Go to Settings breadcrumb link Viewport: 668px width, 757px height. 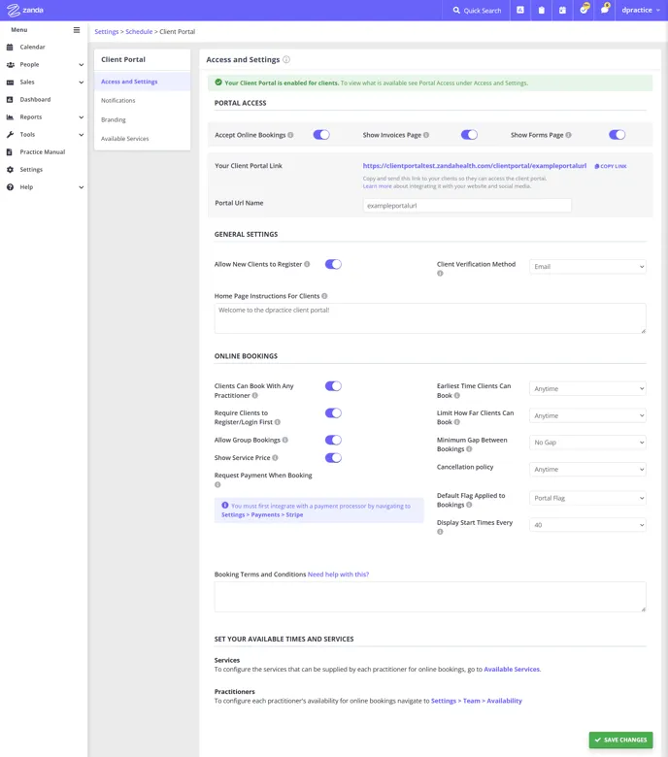[x=106, y=32]
